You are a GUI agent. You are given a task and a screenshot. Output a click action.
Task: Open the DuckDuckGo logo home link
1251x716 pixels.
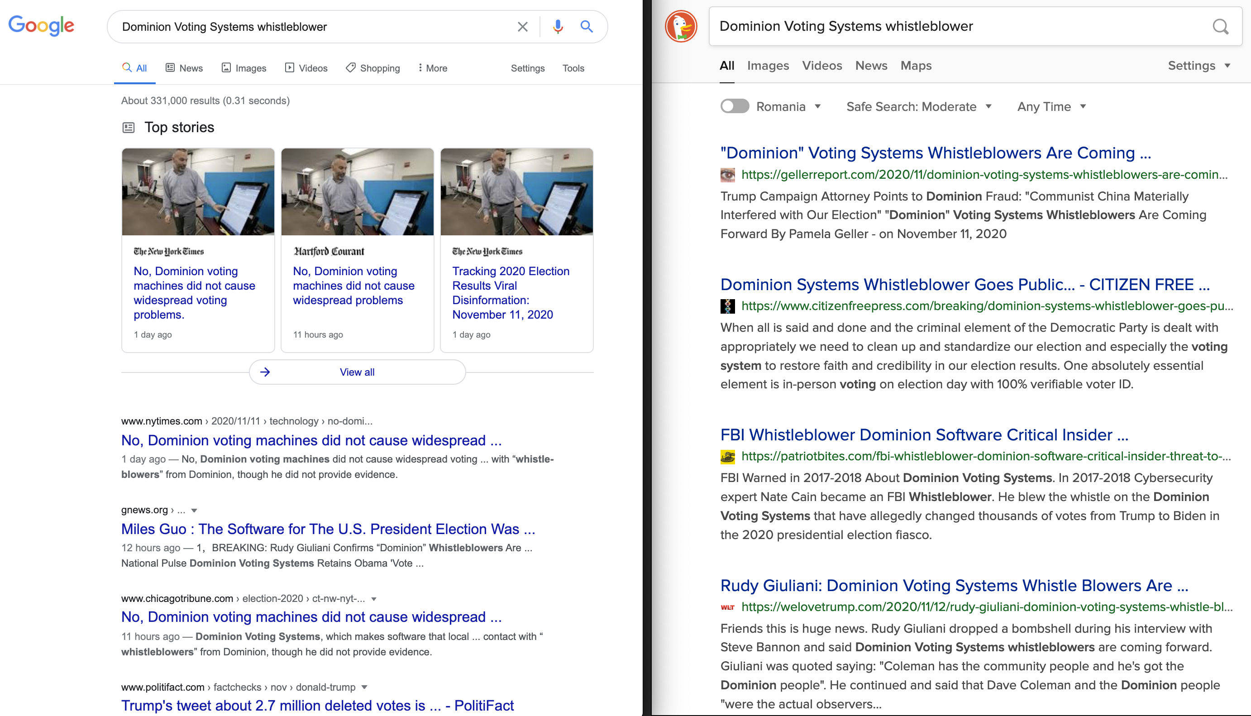[681, 26]
